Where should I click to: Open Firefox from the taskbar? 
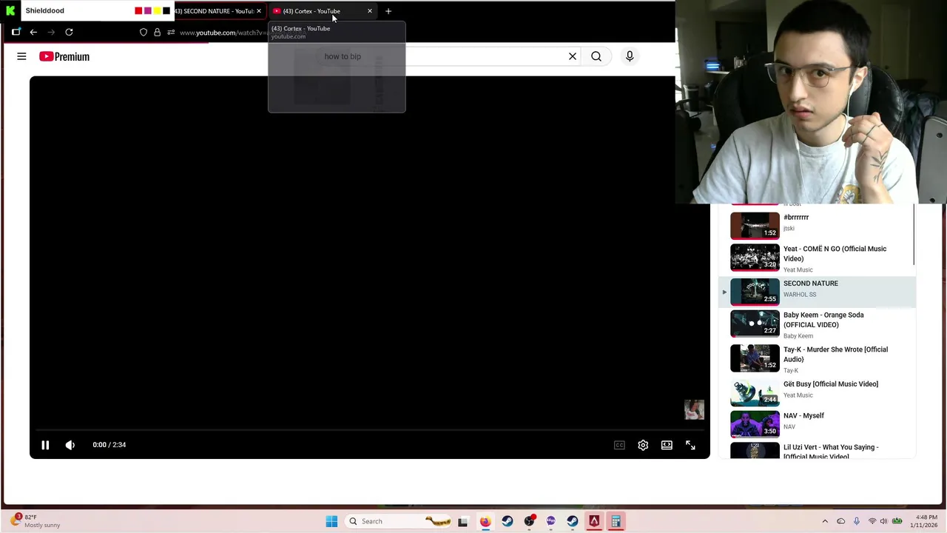pyautogui.click(x=485, y=521)
